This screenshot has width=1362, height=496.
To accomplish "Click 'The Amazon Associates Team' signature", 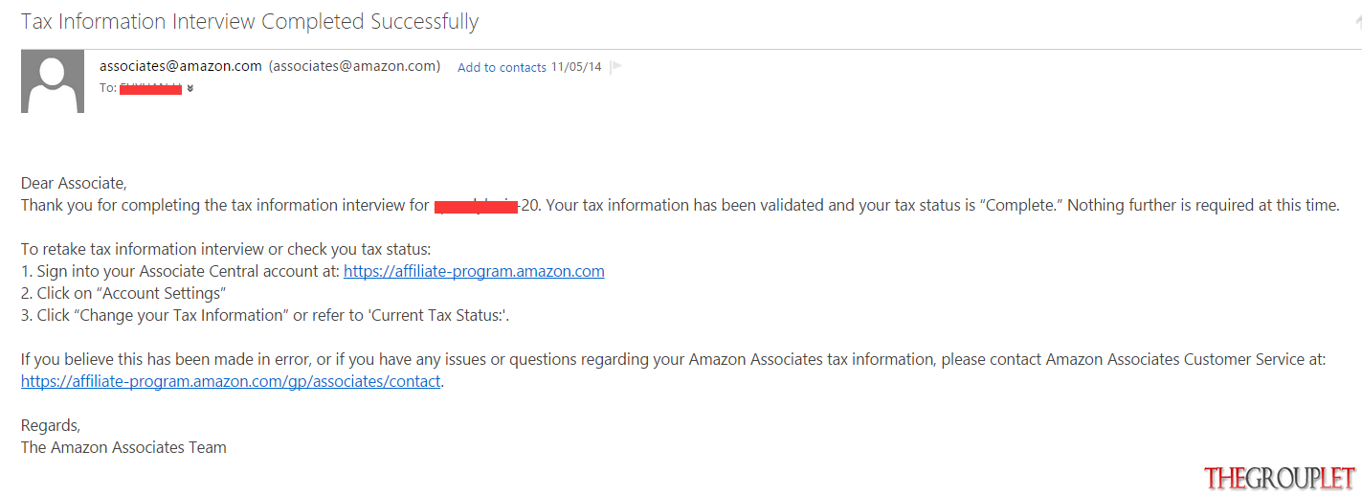I will click(123, 447).
